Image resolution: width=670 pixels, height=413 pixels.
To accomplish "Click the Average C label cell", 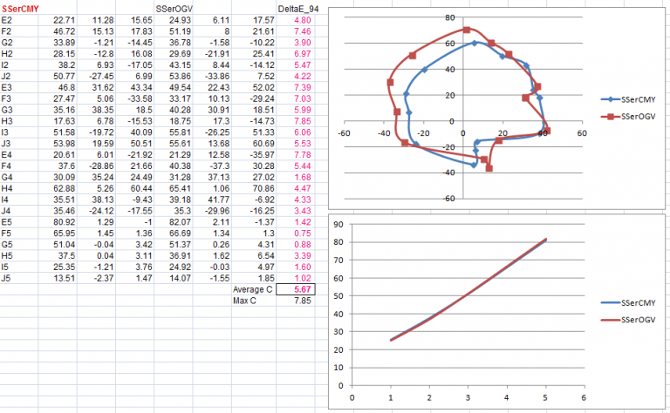I will click(x=254, y=289).
